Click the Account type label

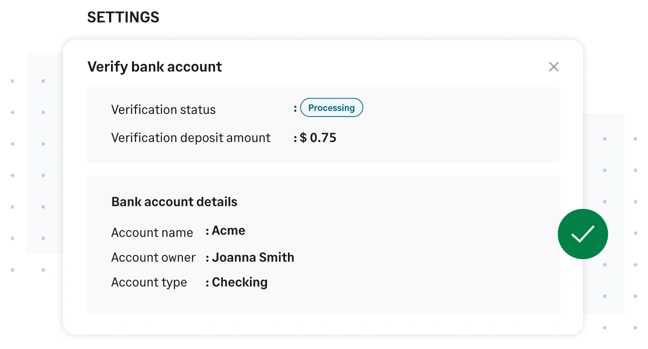point(148,282)
